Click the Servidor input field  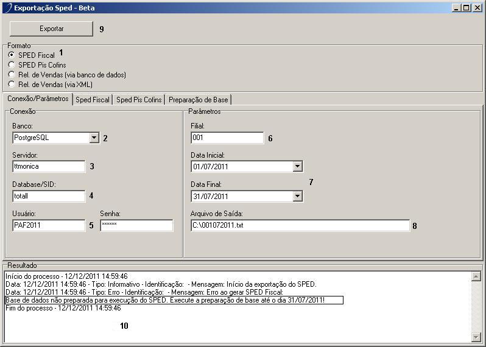[x=48, y=166]
